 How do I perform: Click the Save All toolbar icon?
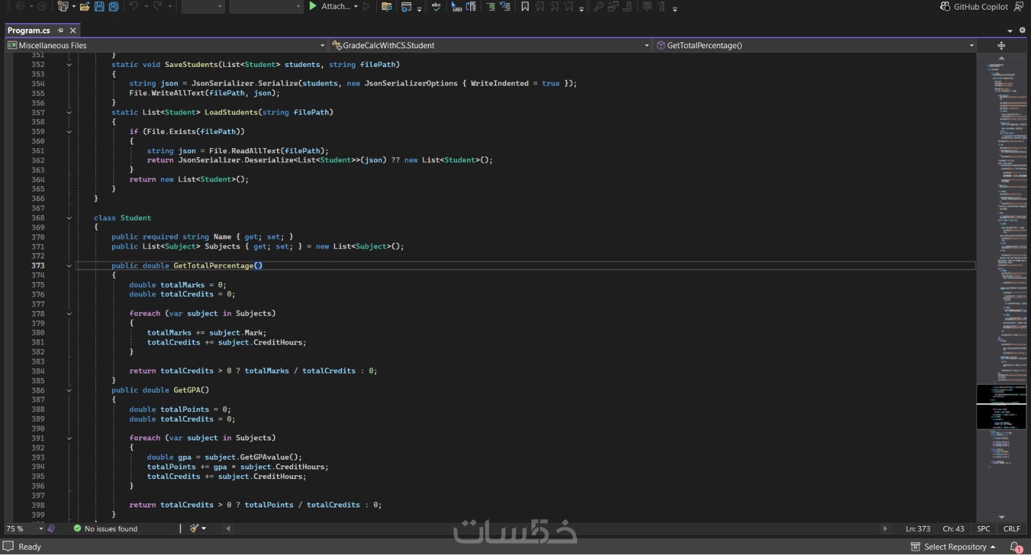click(x=113, y=6)
